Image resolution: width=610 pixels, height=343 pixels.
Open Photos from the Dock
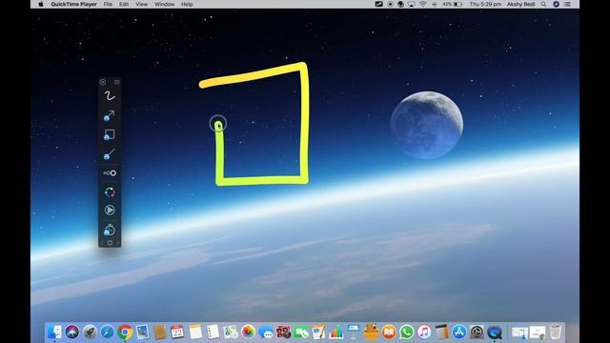[x=248, y=333]
